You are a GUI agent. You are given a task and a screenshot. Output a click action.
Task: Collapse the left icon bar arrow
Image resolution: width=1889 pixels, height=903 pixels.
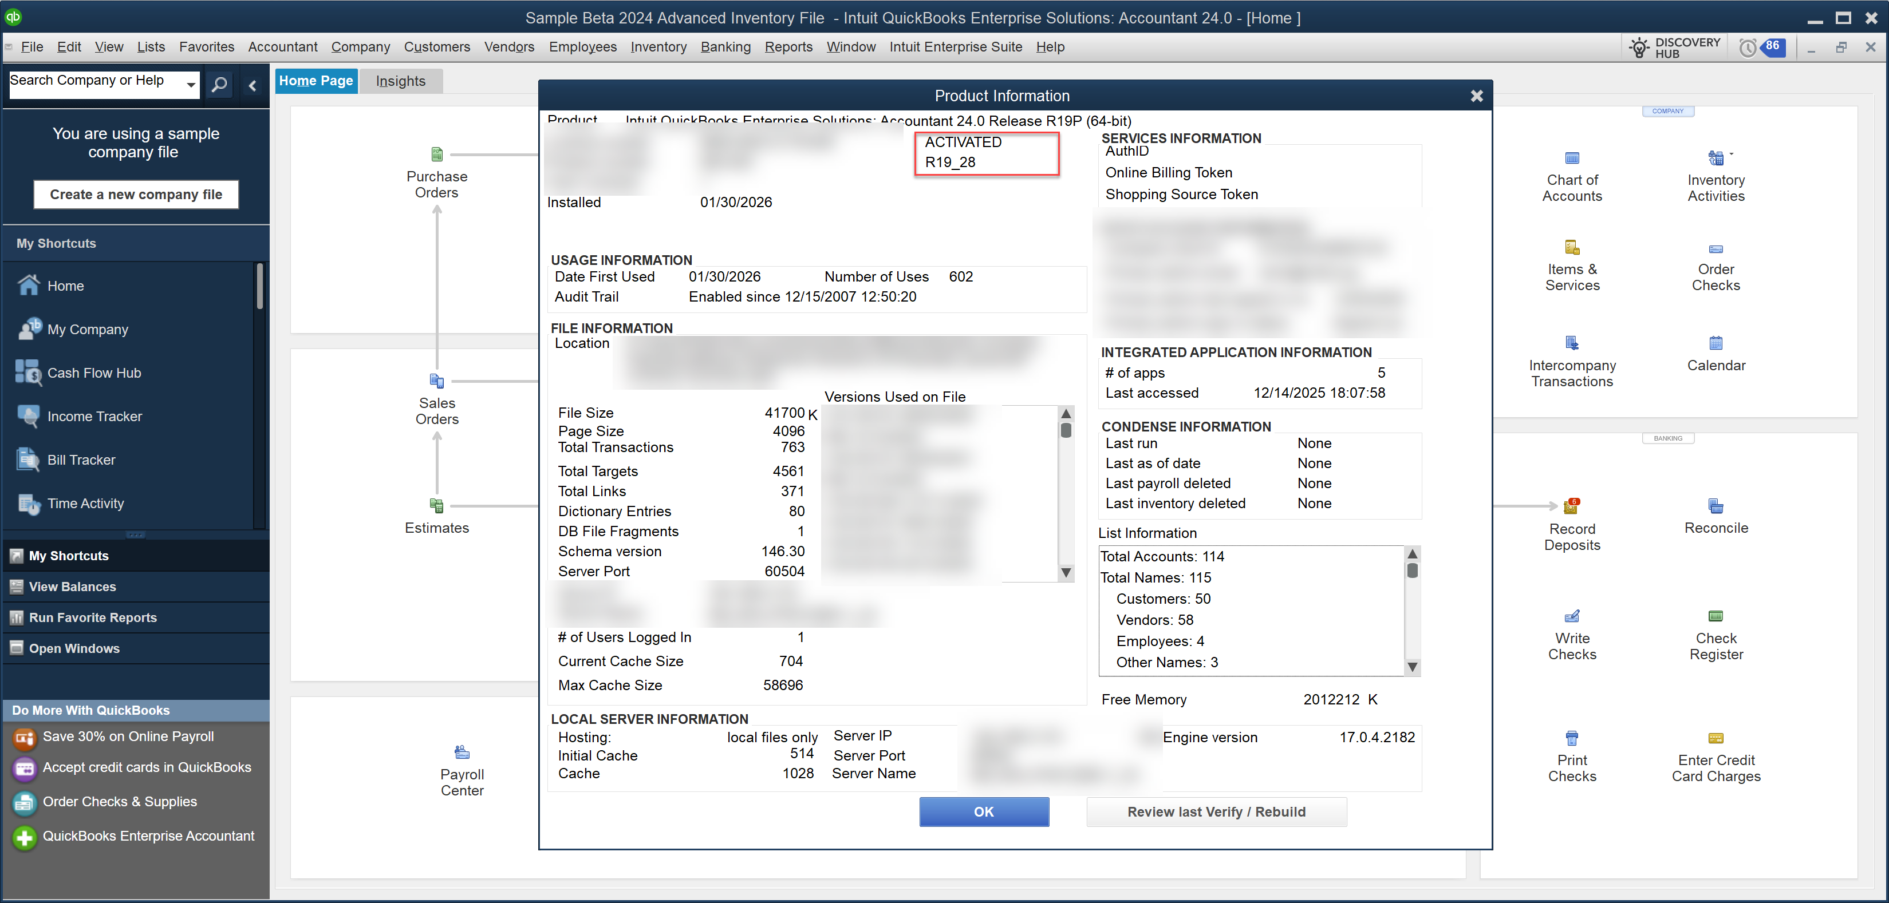tap(253, 86)
